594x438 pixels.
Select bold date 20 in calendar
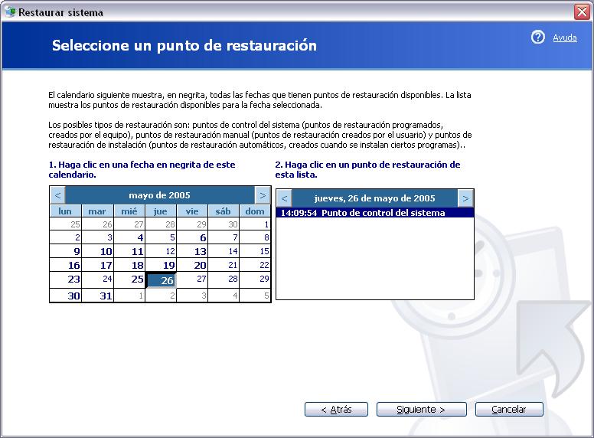[192, 265]
